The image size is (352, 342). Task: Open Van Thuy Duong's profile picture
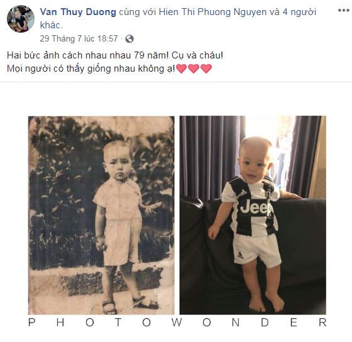click(x=21, y=19)
